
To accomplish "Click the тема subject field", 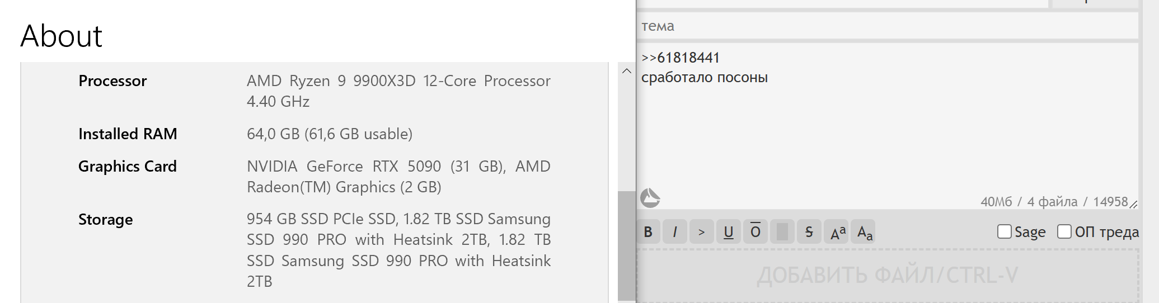I will click(x=887, y=26).
